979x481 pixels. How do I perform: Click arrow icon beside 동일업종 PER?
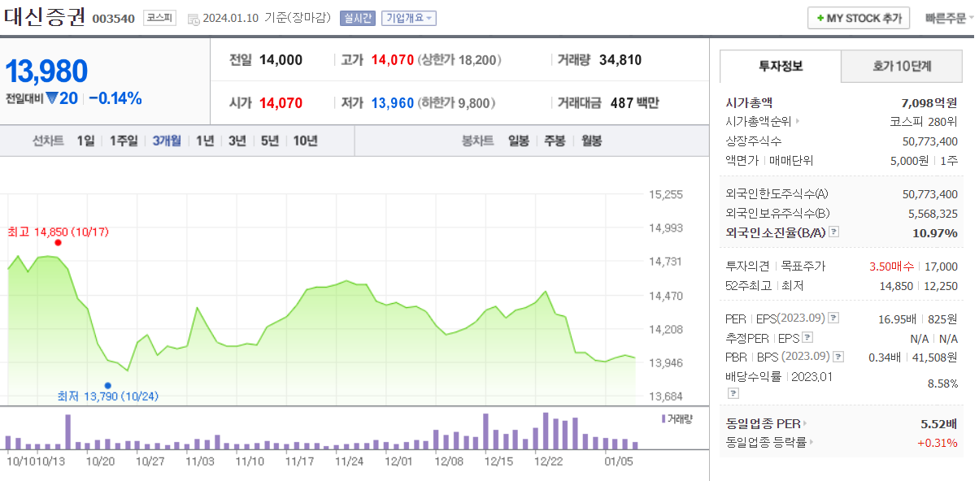805,423
